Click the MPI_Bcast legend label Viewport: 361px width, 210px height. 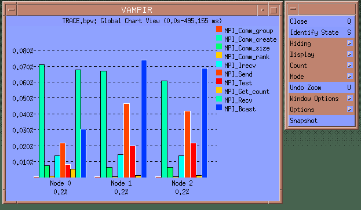pyautogui.click(x=240, y=109)
